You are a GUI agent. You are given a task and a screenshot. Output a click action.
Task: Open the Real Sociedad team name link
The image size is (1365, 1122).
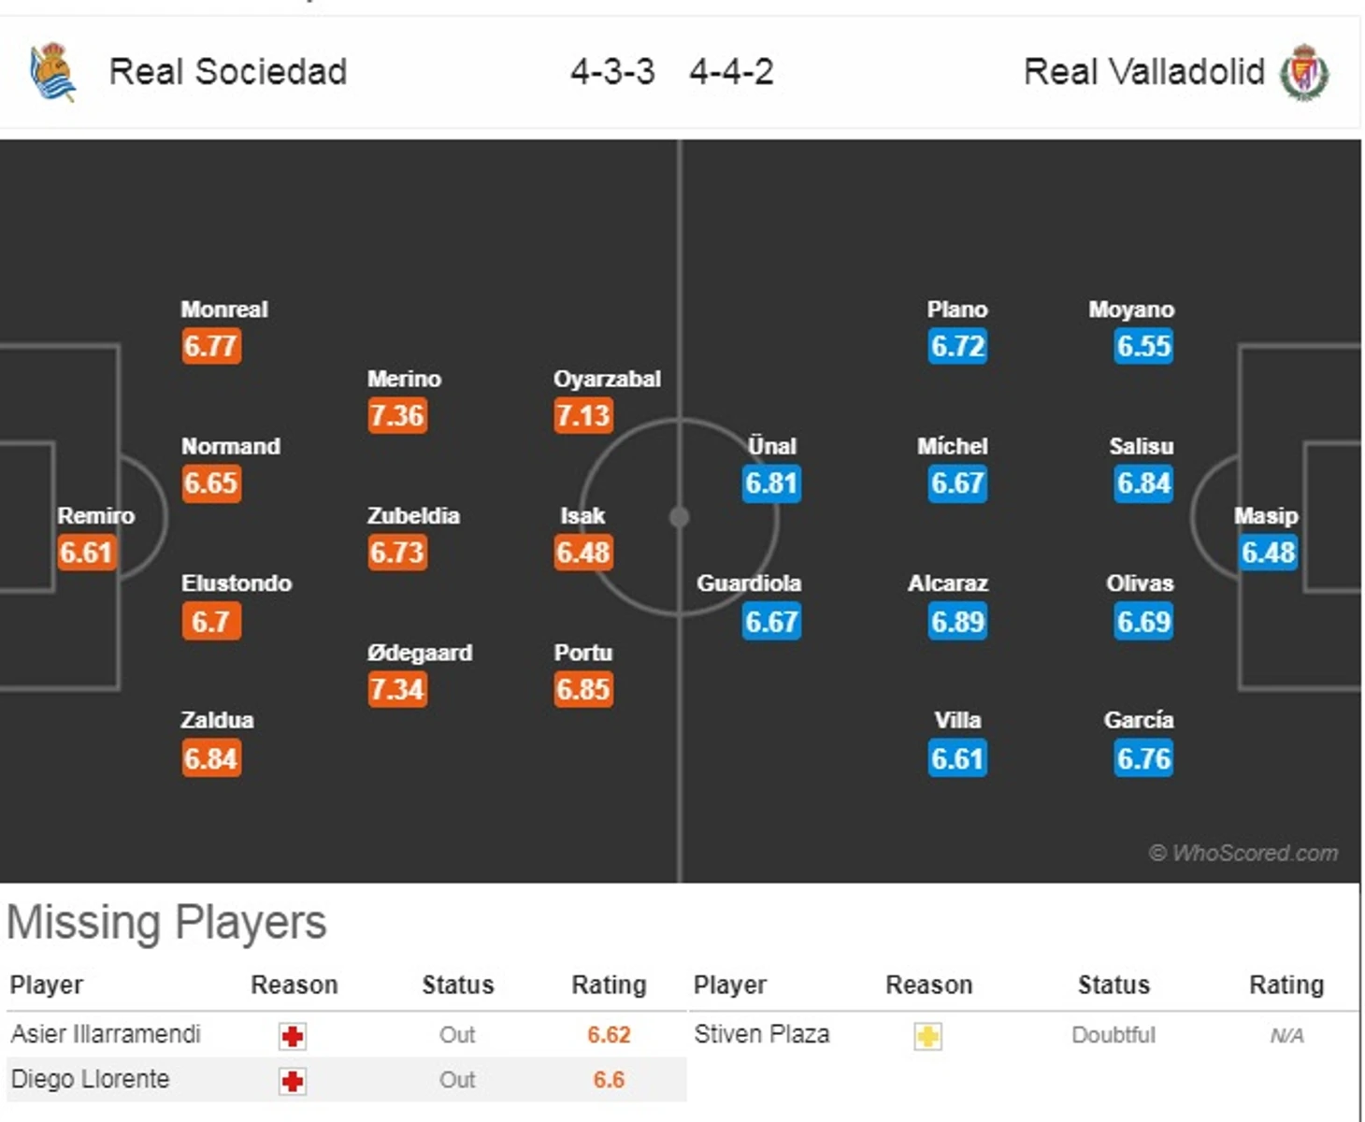[x=227, y=72]
